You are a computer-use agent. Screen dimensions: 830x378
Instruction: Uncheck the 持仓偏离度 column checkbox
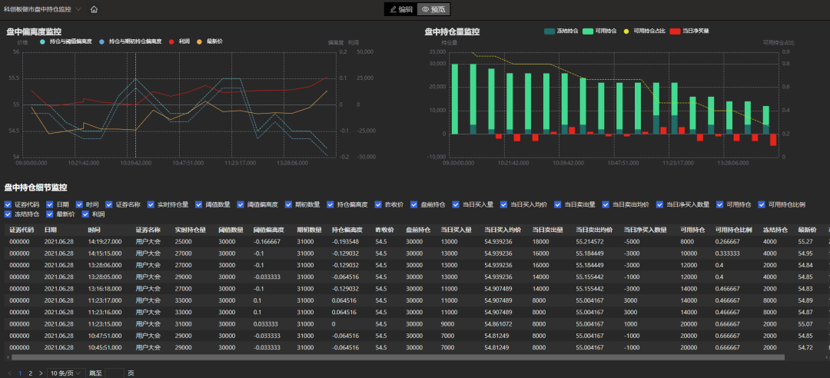(330, 204)
